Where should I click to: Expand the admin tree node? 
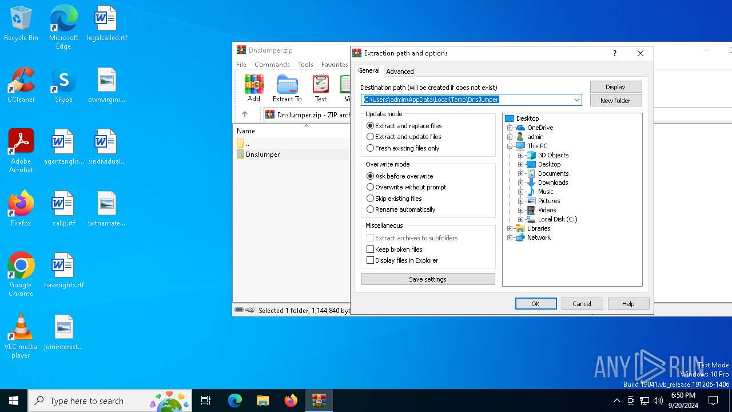tap(510, 137)
